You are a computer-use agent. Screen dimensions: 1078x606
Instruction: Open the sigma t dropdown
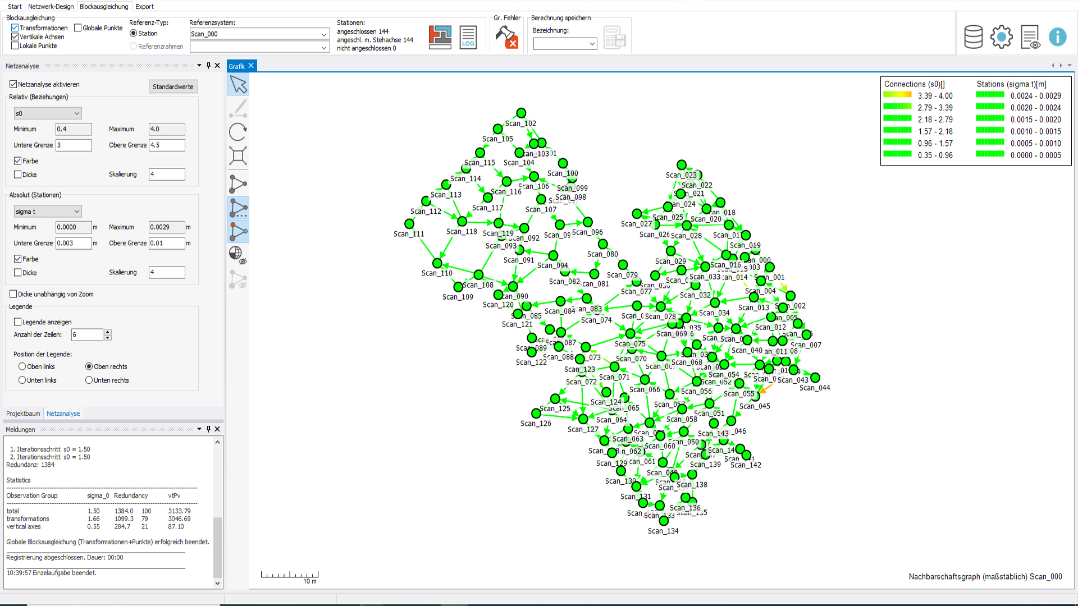tap(48, 212)
